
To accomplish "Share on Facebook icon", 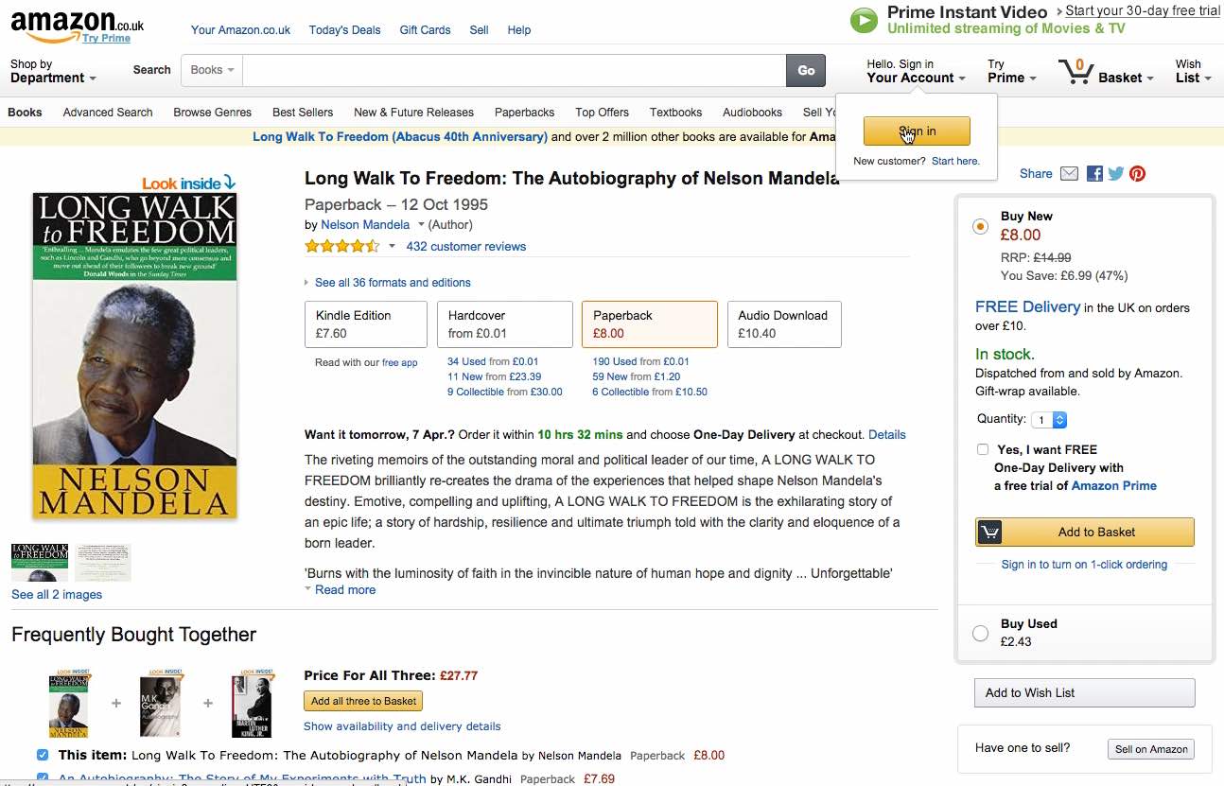I will tap(1094, 174).
